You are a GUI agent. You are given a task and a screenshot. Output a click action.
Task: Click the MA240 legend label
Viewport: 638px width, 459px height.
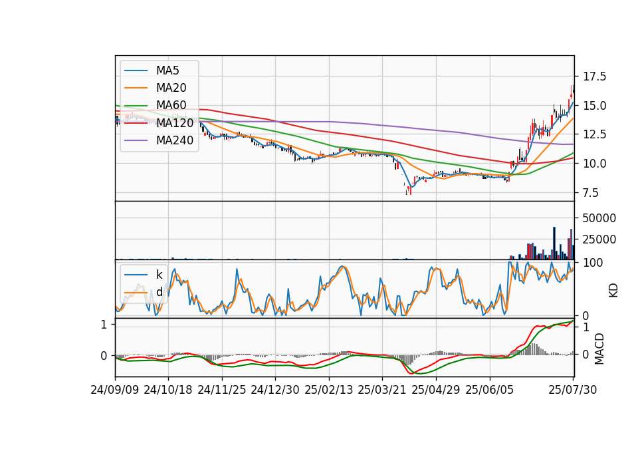pyautogui.click(x=175, y=140)
